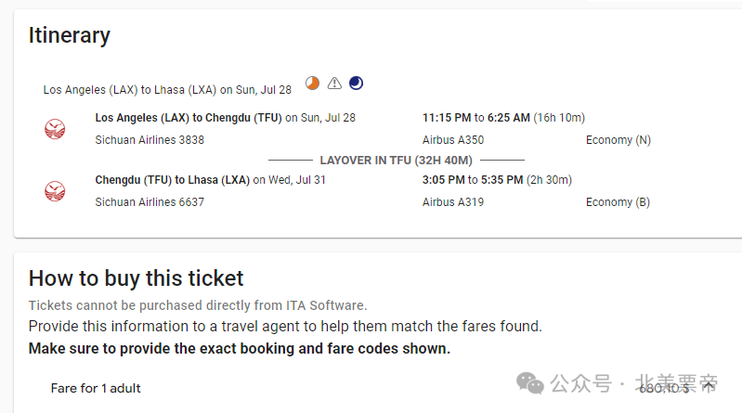Click the triangle alert warning icon
742x413 pixels.
pos(334,84)
